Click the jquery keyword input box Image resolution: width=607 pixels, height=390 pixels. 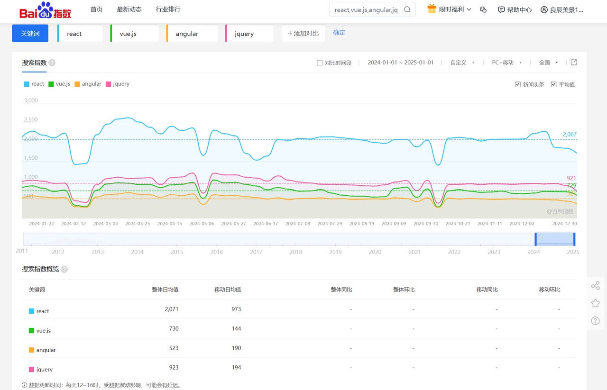(x=250, y=34)
